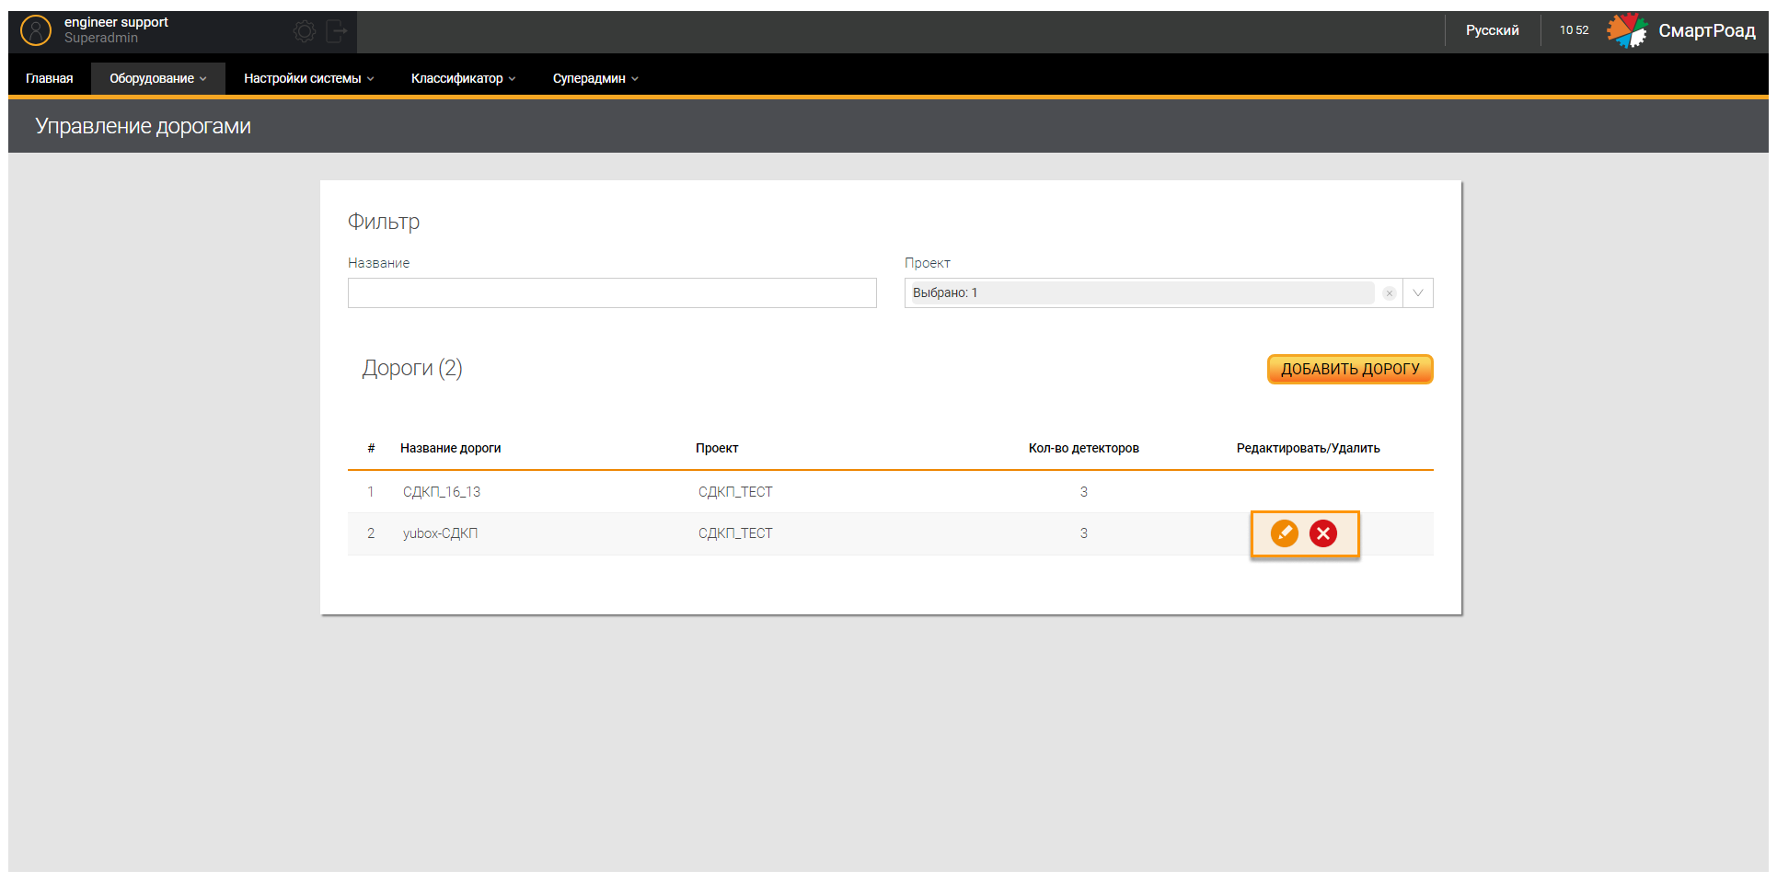Screen dimensions: 1777x882
Task: Switch language via Русский
Action: (1492, 30)
